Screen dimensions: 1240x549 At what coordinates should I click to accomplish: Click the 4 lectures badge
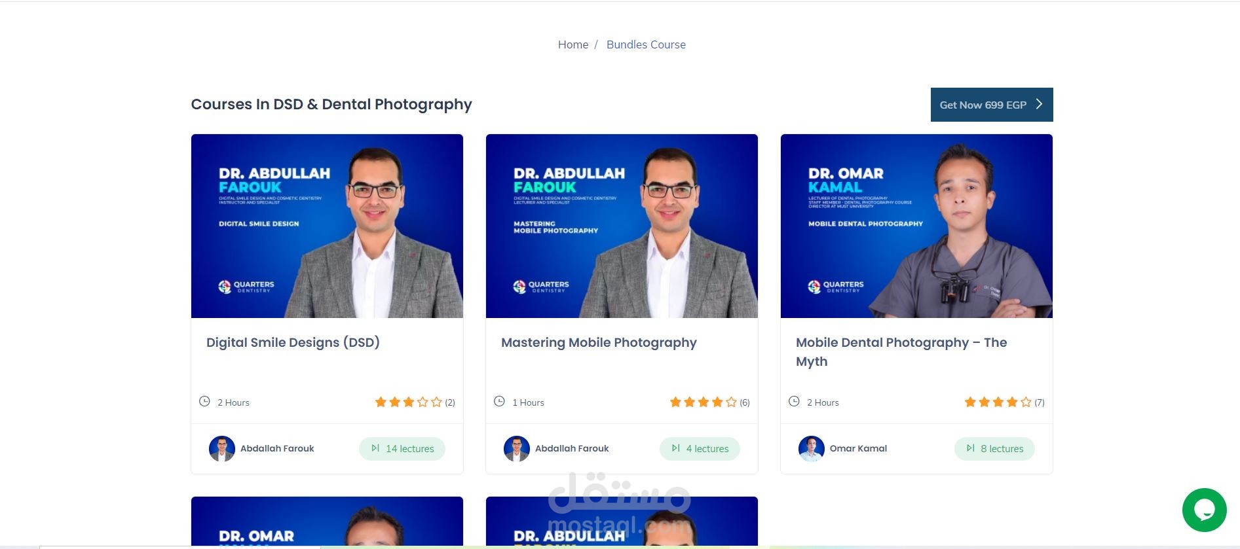pos(700,449)
